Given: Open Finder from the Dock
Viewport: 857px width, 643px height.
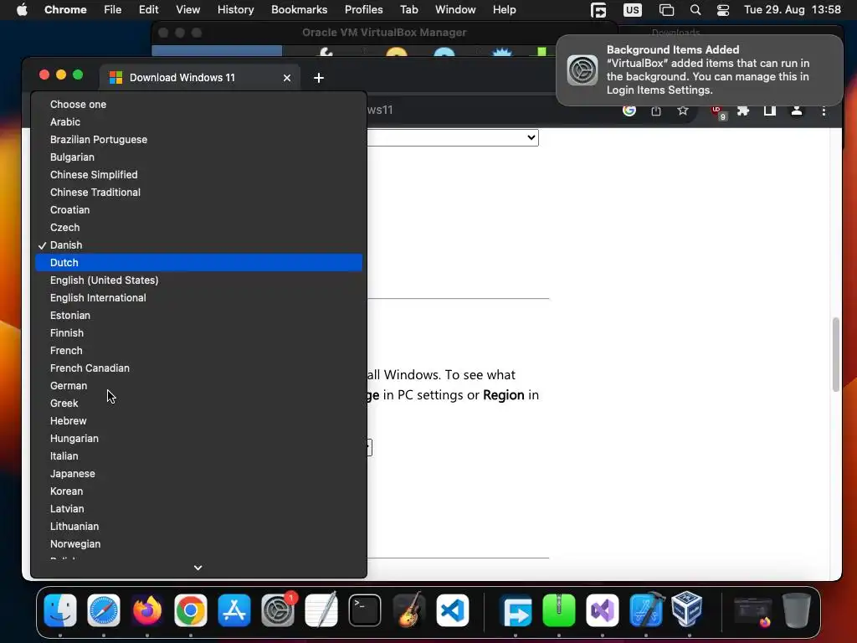Looking at the screenshot, I should [60, 610].
